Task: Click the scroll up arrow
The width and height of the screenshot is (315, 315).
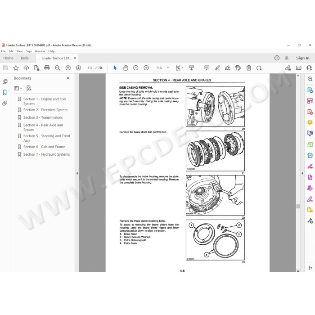Action: coord(298,76)
